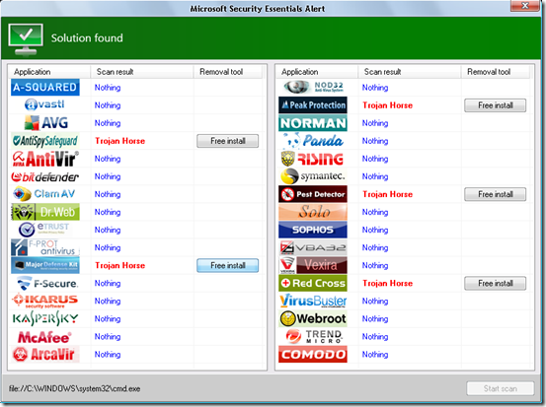Screen dimensions: 546x407
Task: Click the SOPHOS logo
Action: coord(313,230)
